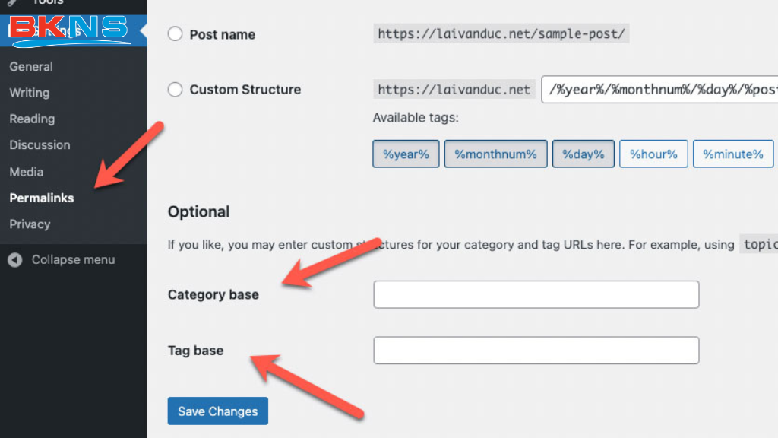Open Privacy settings page

(30, 224)
